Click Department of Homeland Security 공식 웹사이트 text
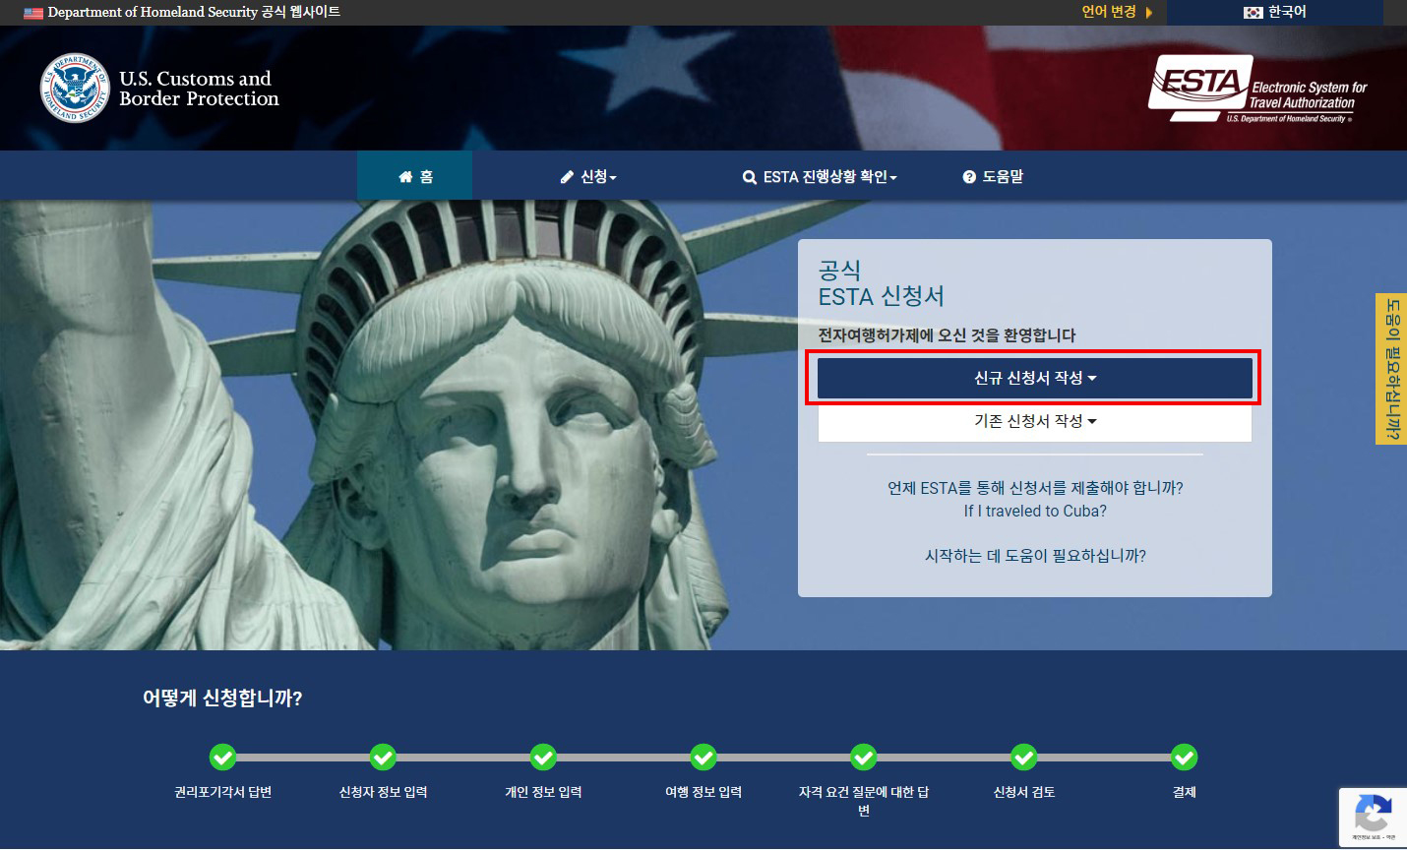Viewport: 1407px width, 850px height. pyautogui.click(x=194, y=12)
